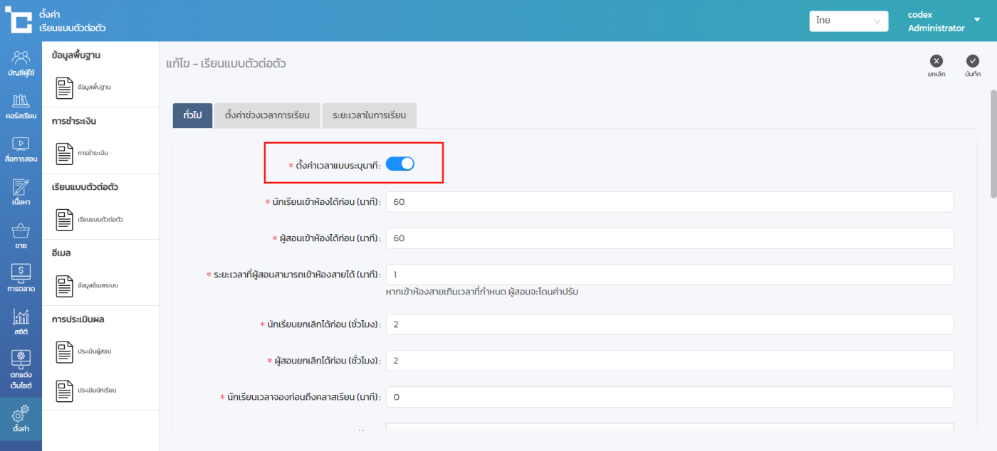The width and height of the screenshot is (997, 451).
Task: Open the บัญชีผู้ใช้ user accounts sidebar icon
Action: [21, 63]
